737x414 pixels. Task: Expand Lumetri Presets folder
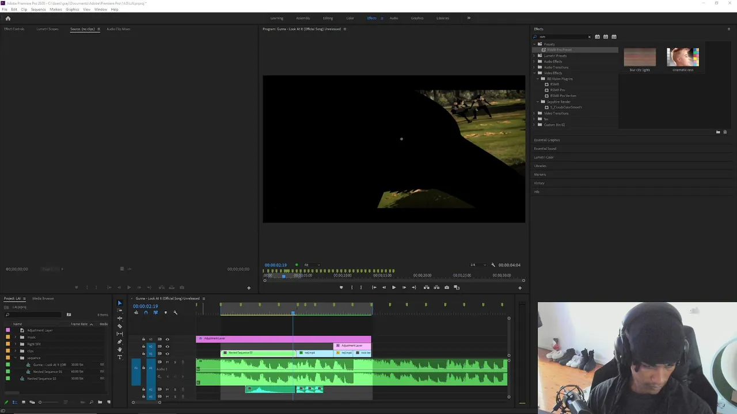click(x=535, y=56)
